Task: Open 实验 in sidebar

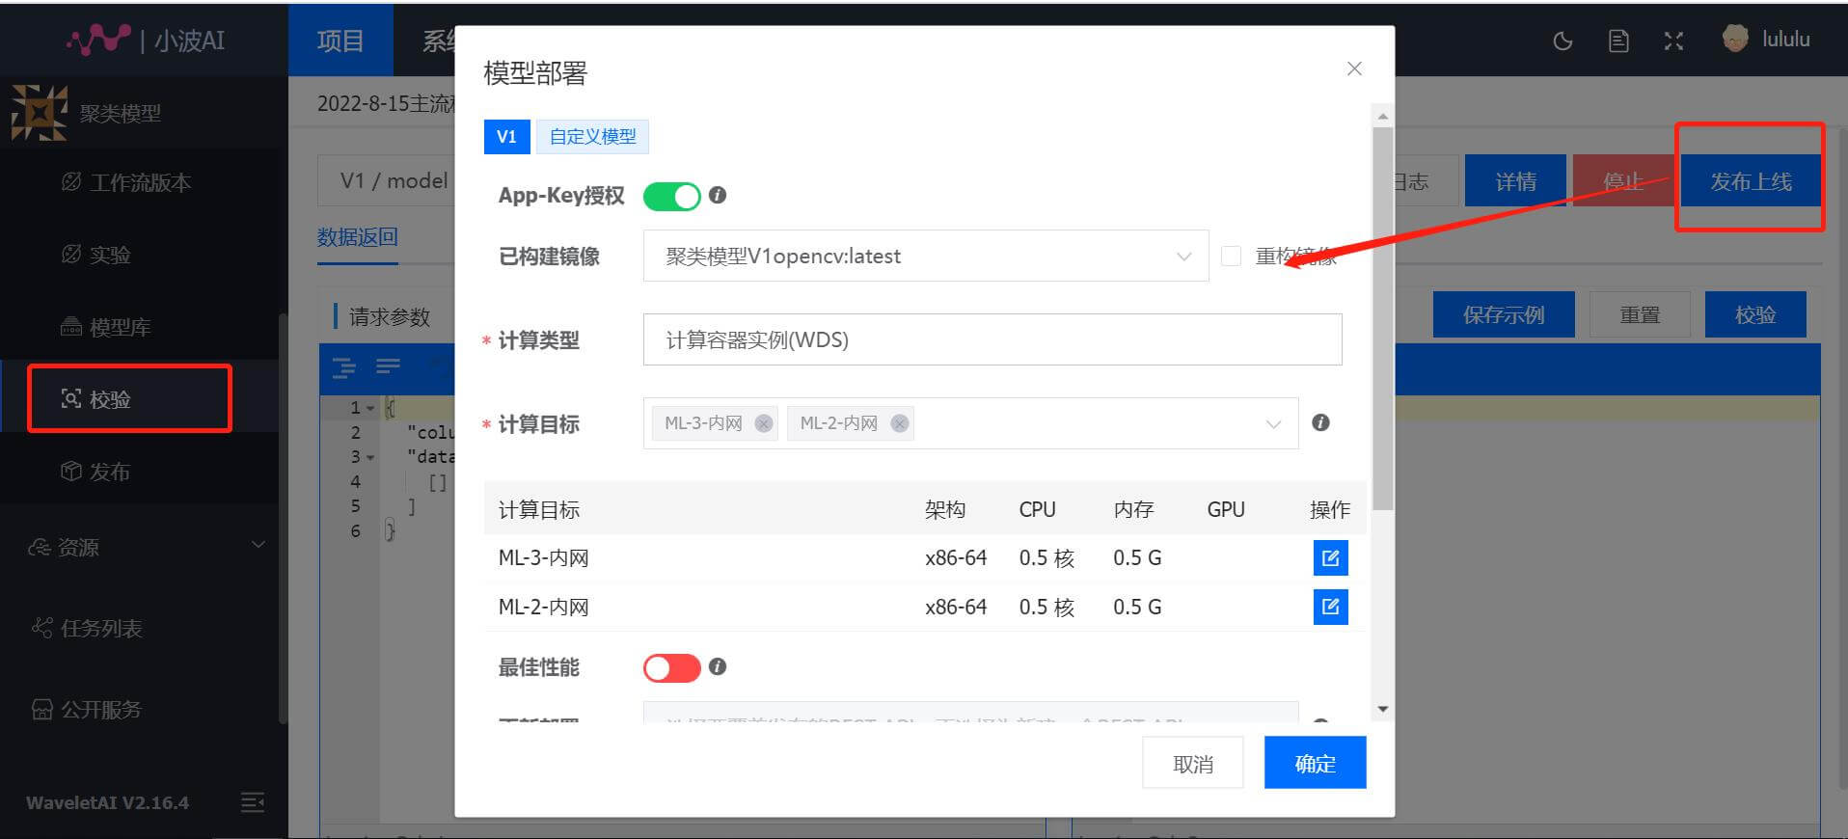Action: click(x=96, y=255)
